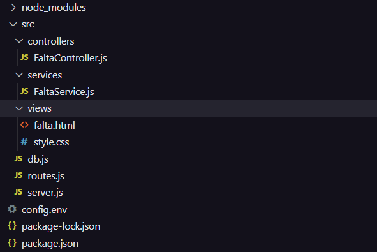Click the CSS hash icon beside style.css

pyautogui.click(x=24, y=142)
